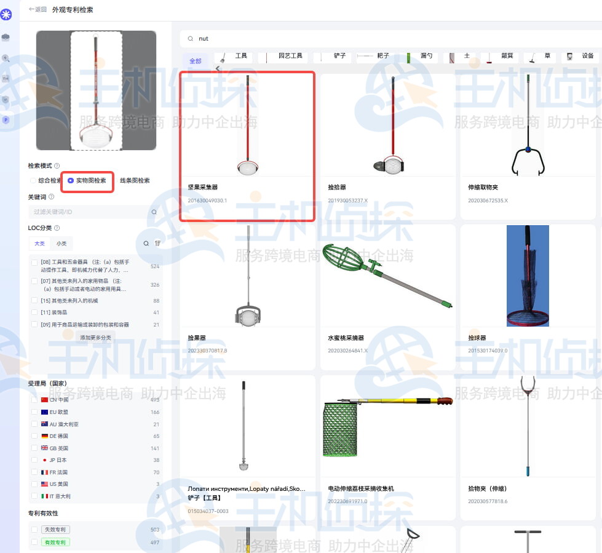Expand more categories via 添加更多分类

95,338
